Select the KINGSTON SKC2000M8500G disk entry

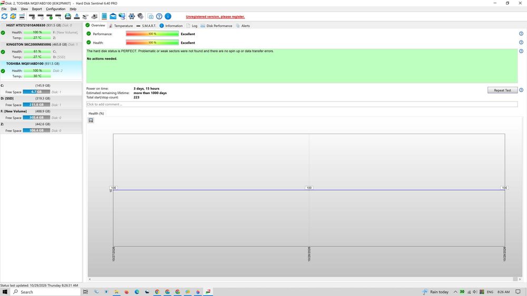coord(41,50)
